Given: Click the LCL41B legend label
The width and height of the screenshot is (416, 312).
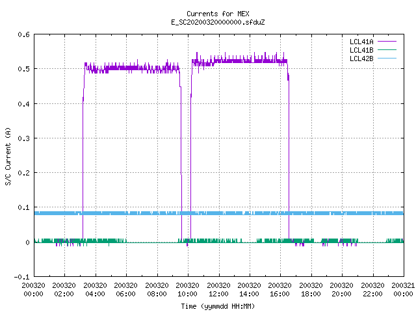Looking at the screenshot, I should click(x=361, y=50).
